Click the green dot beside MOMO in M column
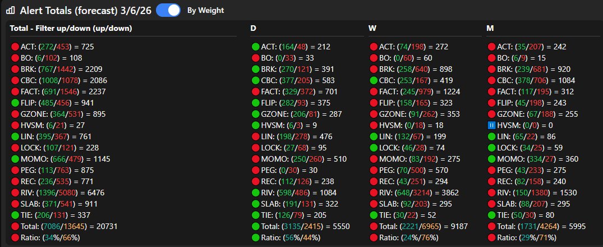 pos(491,159)
